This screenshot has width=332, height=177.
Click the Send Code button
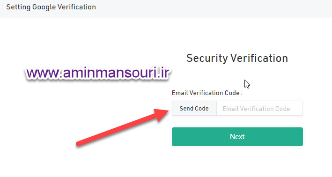pos(194,109)
